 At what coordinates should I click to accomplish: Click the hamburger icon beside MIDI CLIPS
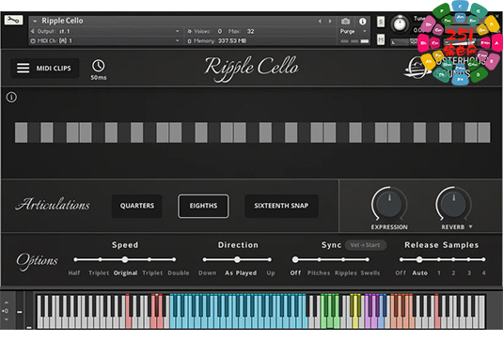click(x=24, y=68)
